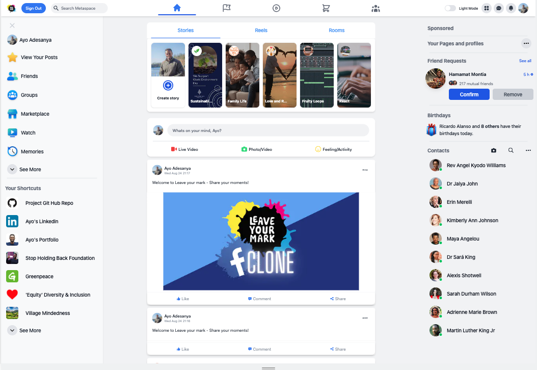Click the Sign Out button
Screen dimensions: 537x370
(x=34, y=8)
